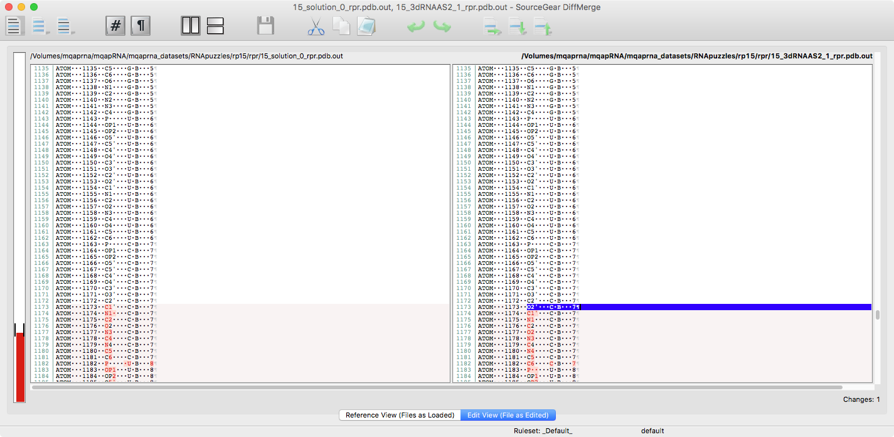Switch to side-by-side vertical split layout
This screenshot has width=894, height=437.
(x=191, y=26)
